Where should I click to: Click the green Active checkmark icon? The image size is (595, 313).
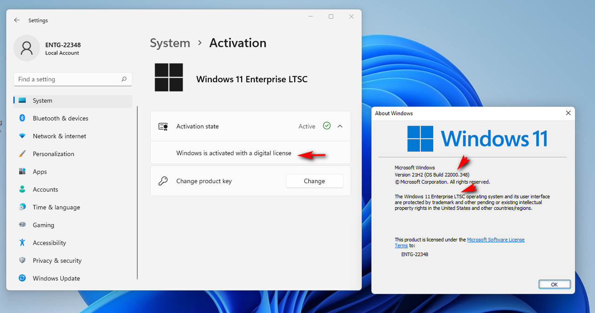pyautogui.click(x=327, y=126)
